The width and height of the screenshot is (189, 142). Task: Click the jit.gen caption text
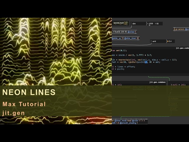point(14,113)
